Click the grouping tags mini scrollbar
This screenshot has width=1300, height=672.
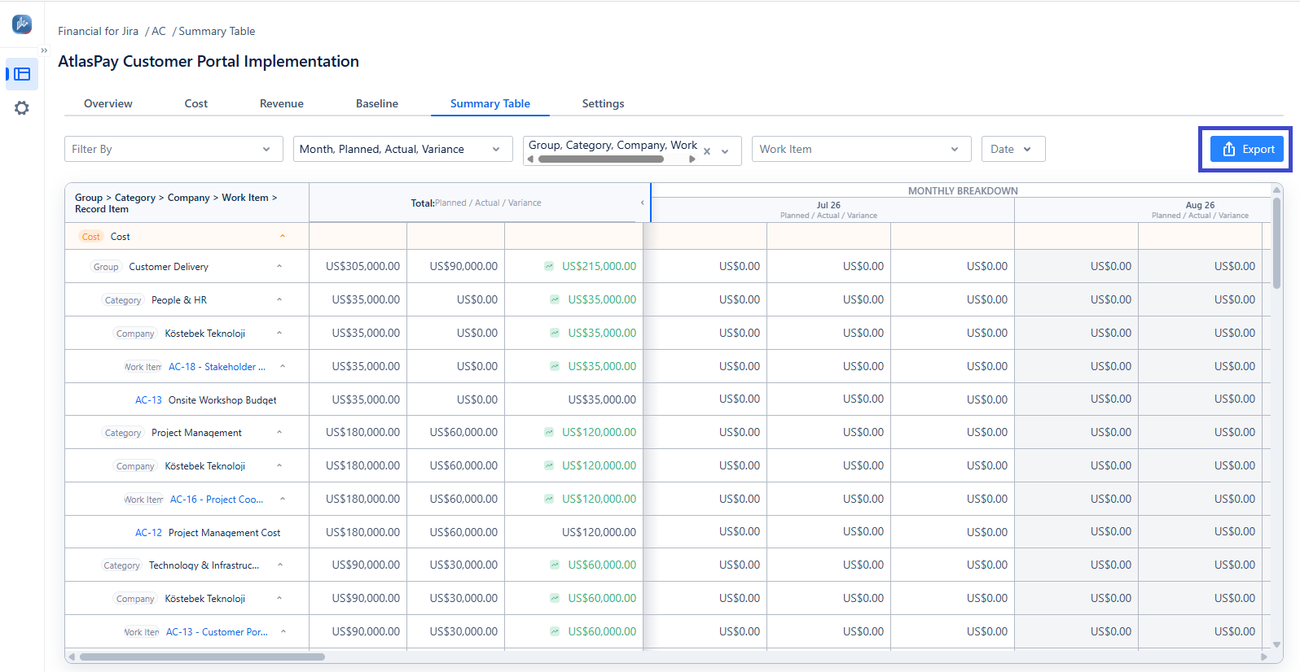point(601,159)
